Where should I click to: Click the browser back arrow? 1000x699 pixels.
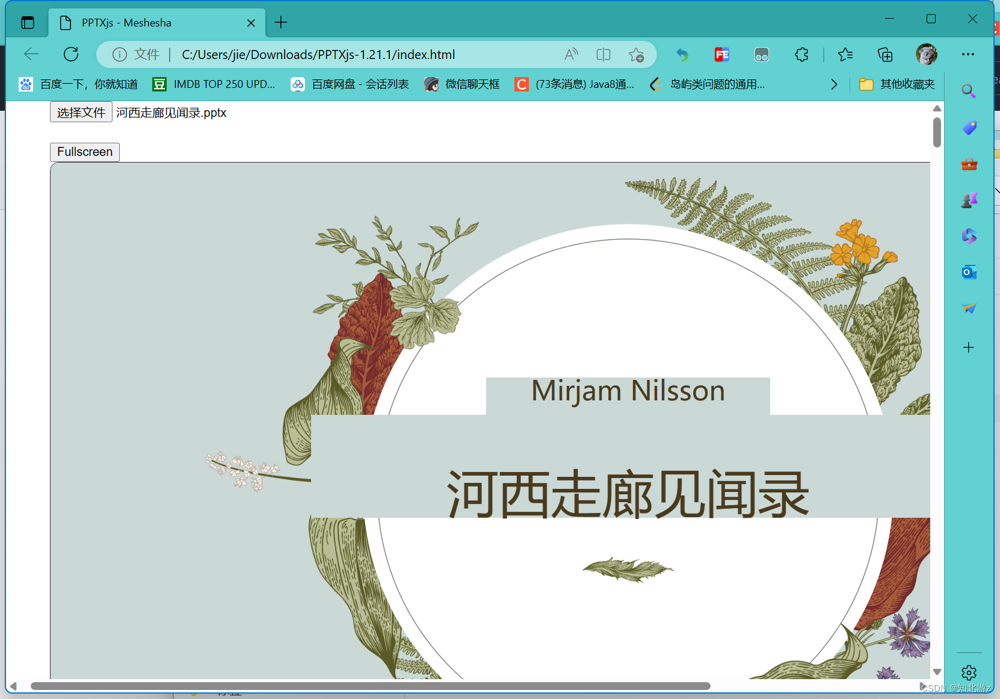(31, 54)
